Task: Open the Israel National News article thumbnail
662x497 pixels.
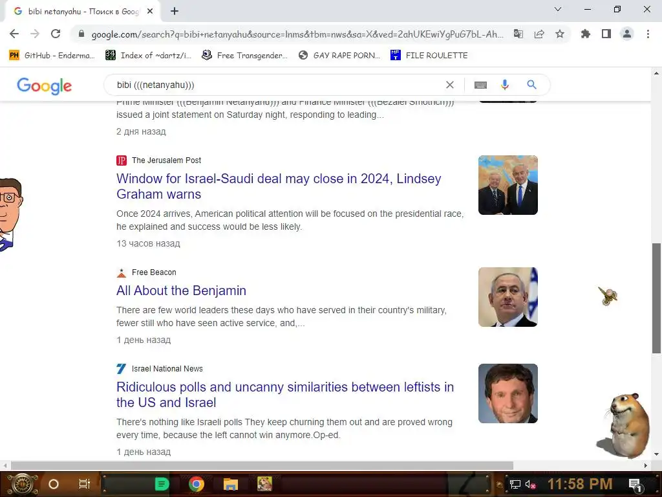Action: click(x=508, y=393)
